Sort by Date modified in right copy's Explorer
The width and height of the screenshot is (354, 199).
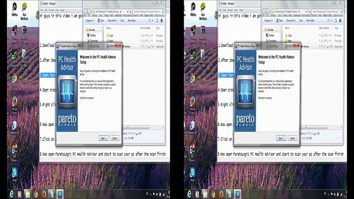[324, 28]
